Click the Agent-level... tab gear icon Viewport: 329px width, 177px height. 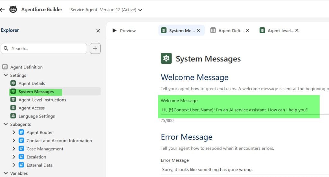coord(262,30)
